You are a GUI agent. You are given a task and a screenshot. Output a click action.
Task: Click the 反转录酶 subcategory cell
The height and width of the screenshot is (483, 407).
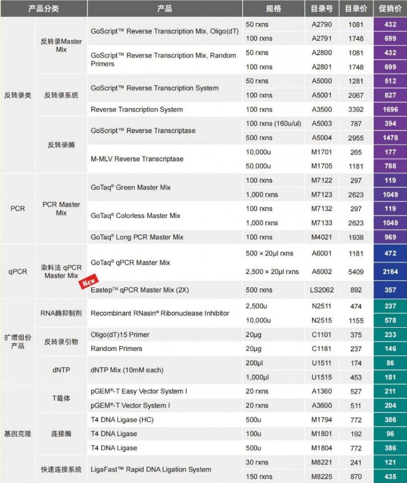pos(61,145)
